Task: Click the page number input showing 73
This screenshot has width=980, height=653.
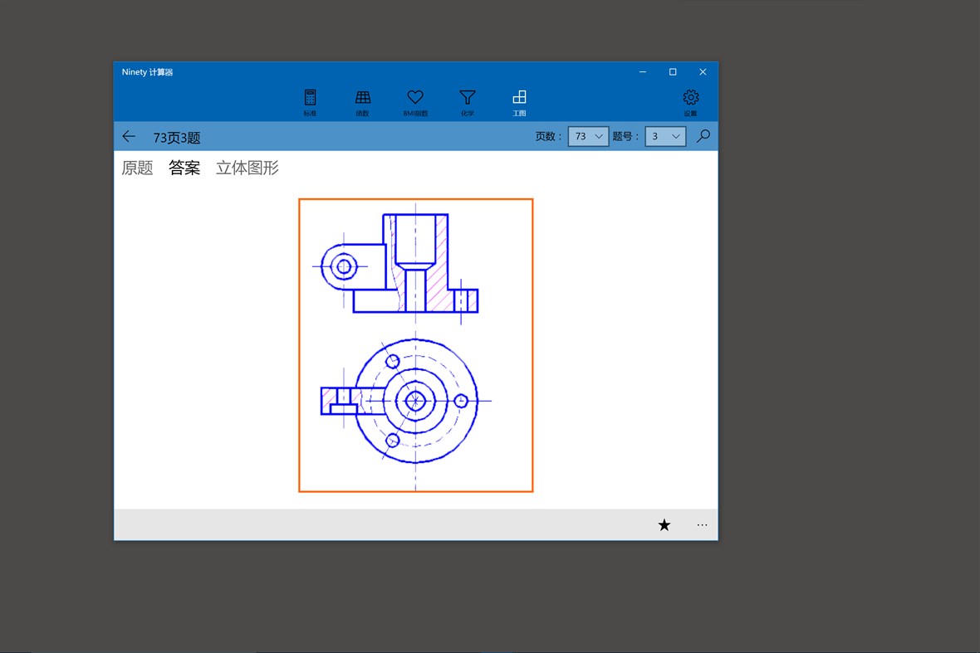Action: [581, 135]
